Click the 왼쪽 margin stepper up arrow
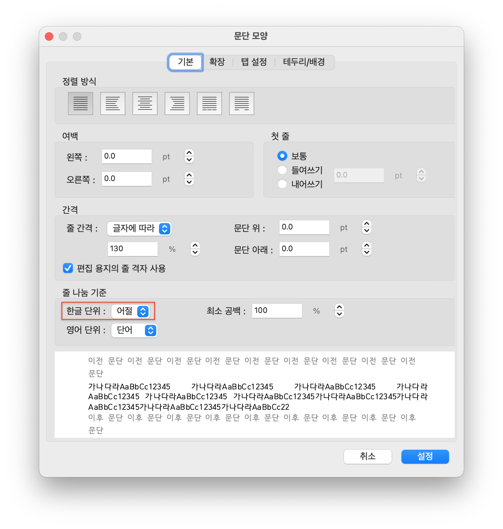 click(x=188, y=153)
